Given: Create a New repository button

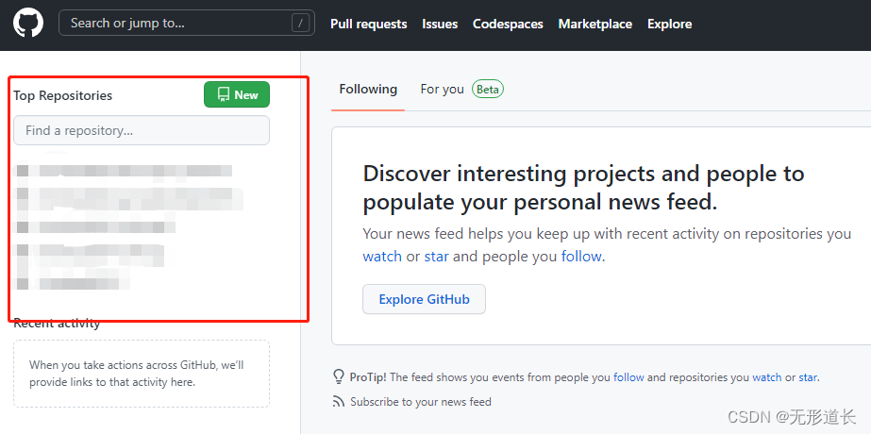Looking at the screenshot, I should pos(237,94).
